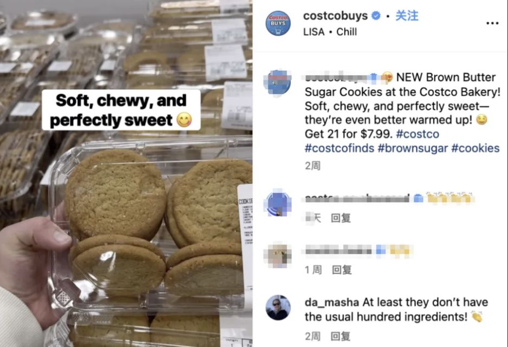Screen dimensions: 508x347
Task: Click the yummy emoji on the video overlay
Action: click(184, 120)
